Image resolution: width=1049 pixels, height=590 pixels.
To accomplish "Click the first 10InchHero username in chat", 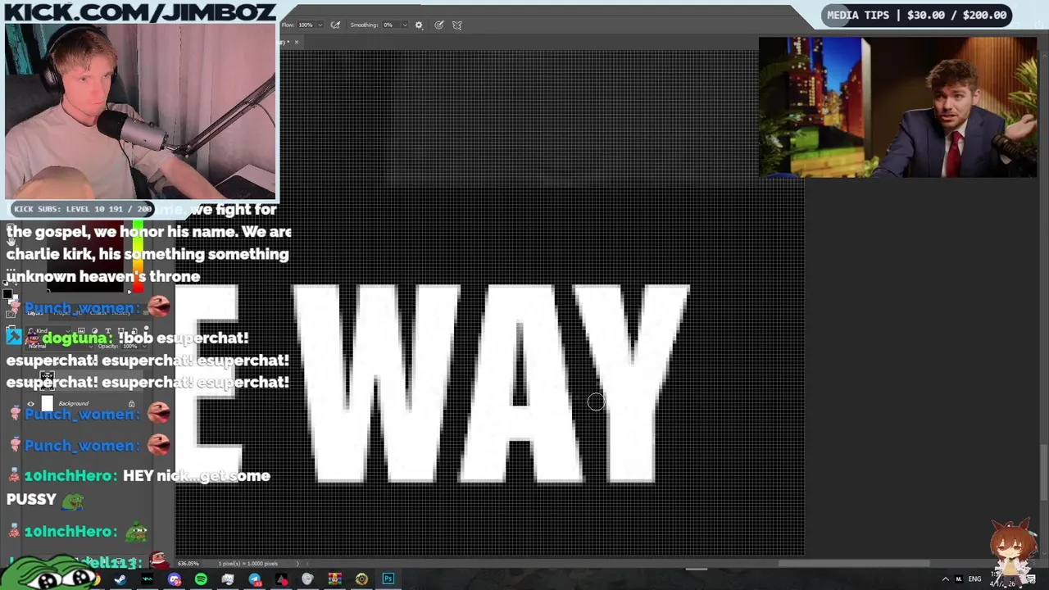I will 70,475.
